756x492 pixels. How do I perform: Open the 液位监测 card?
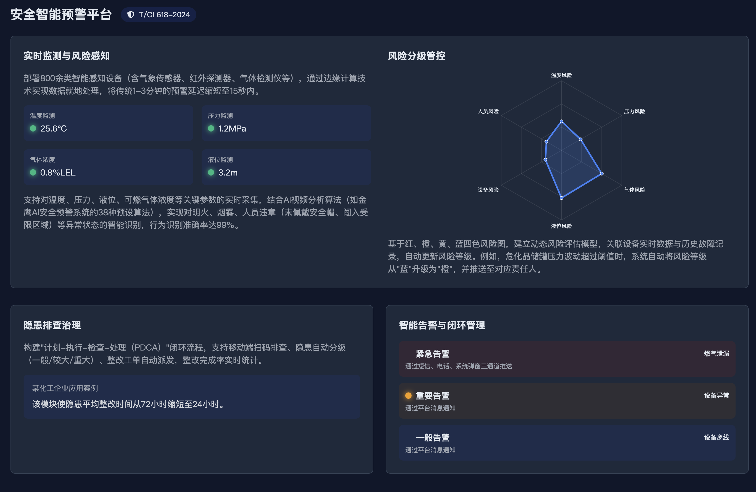(286, 167)
